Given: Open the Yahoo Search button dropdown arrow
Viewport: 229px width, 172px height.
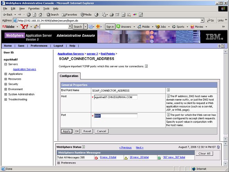Looking at the screenshot, I should [86, 27].
